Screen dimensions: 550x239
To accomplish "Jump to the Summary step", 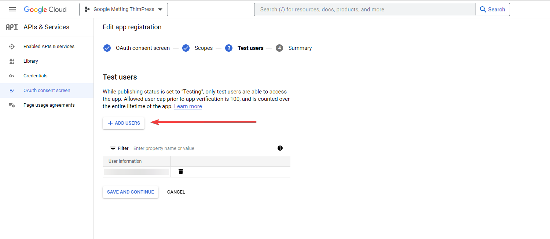I will point(300,48).
